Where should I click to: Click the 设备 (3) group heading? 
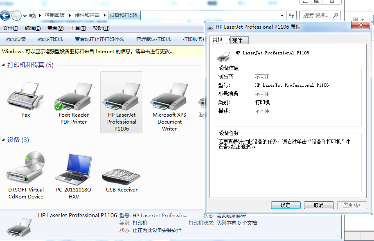[x=18, y=140]
